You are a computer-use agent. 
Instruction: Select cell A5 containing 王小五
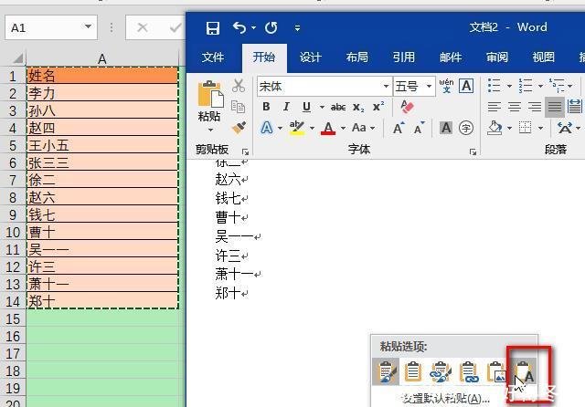[x=101, y=145]
